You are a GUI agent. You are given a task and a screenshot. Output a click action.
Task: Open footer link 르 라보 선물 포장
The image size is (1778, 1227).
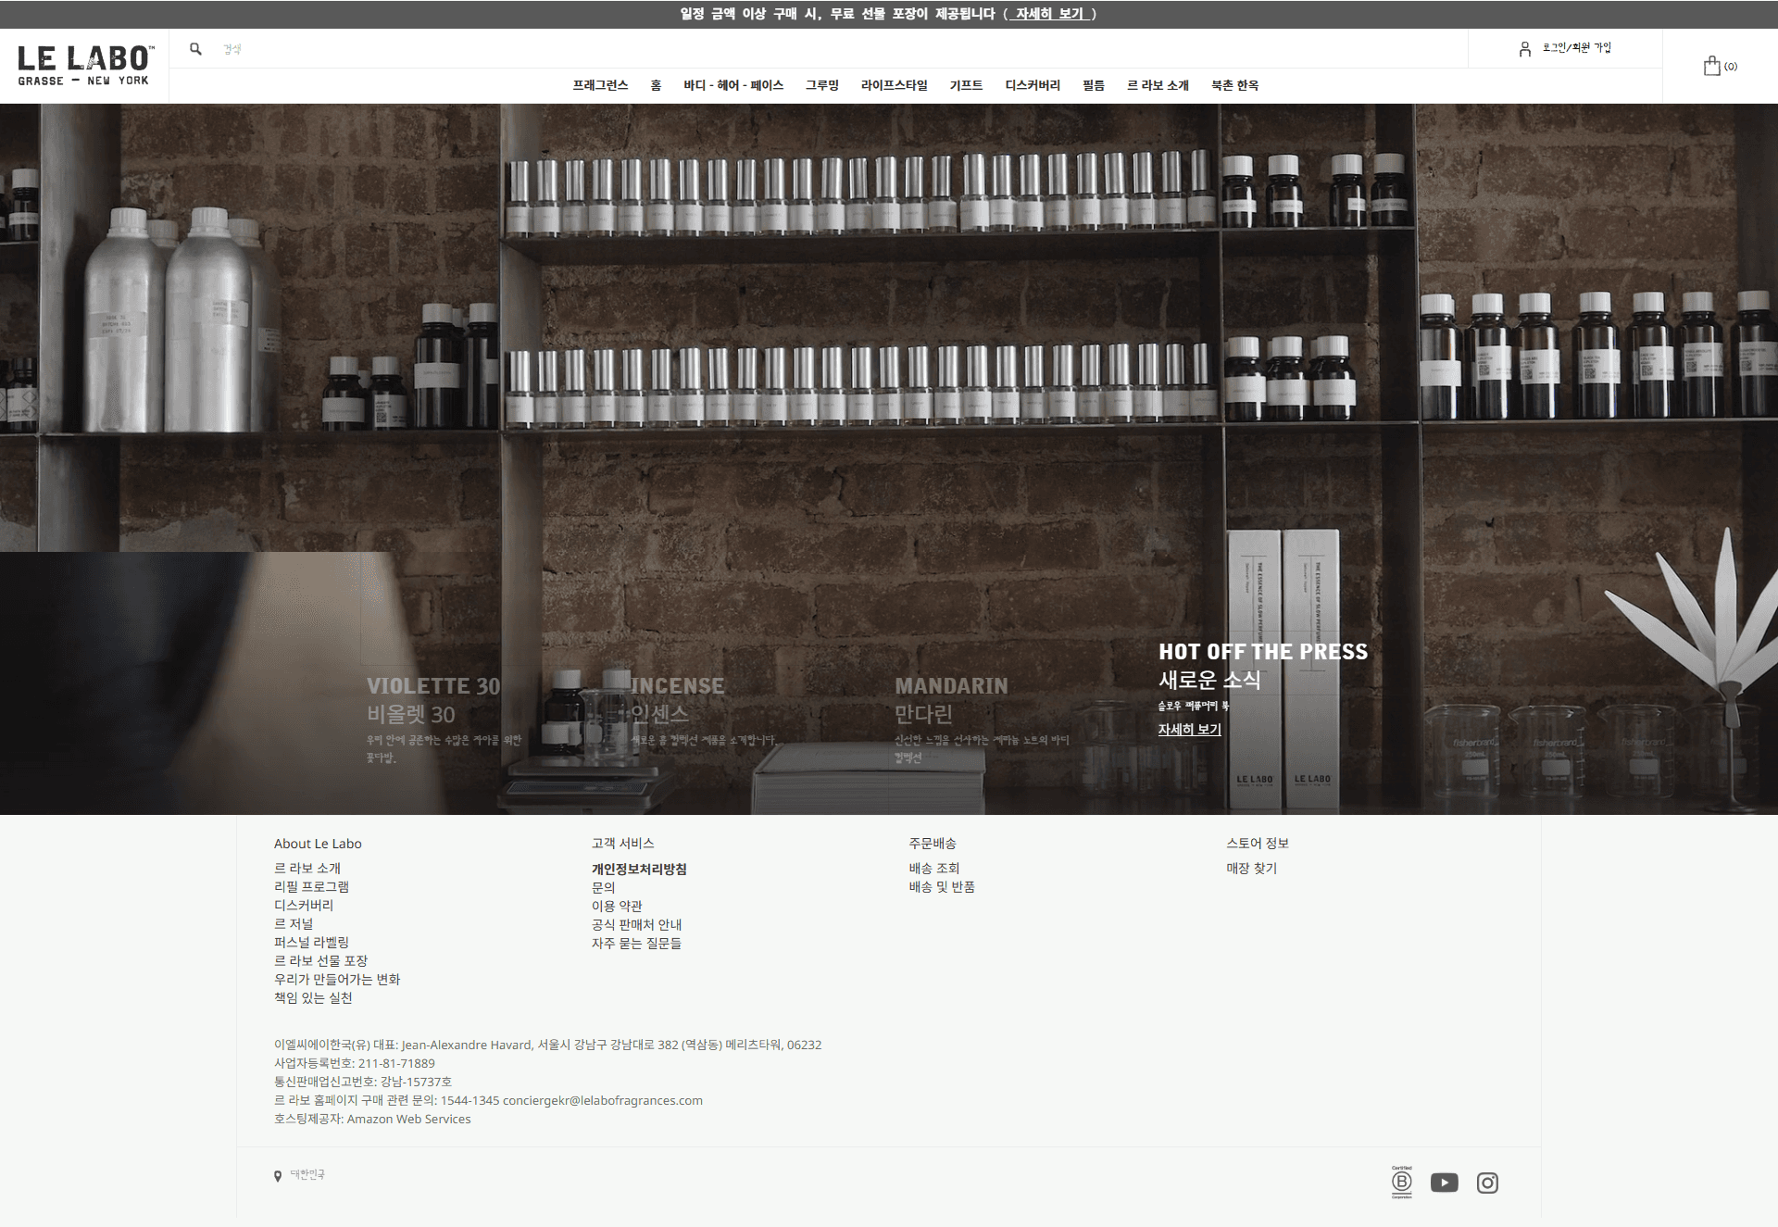pos(320,960)
